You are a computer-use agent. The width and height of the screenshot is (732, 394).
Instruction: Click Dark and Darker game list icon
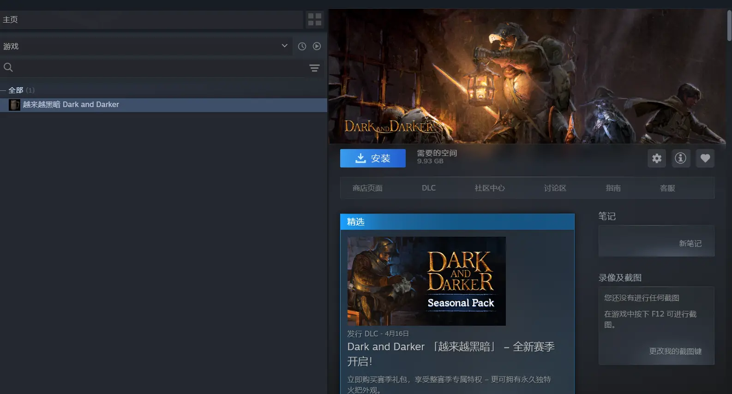(15, 105)
